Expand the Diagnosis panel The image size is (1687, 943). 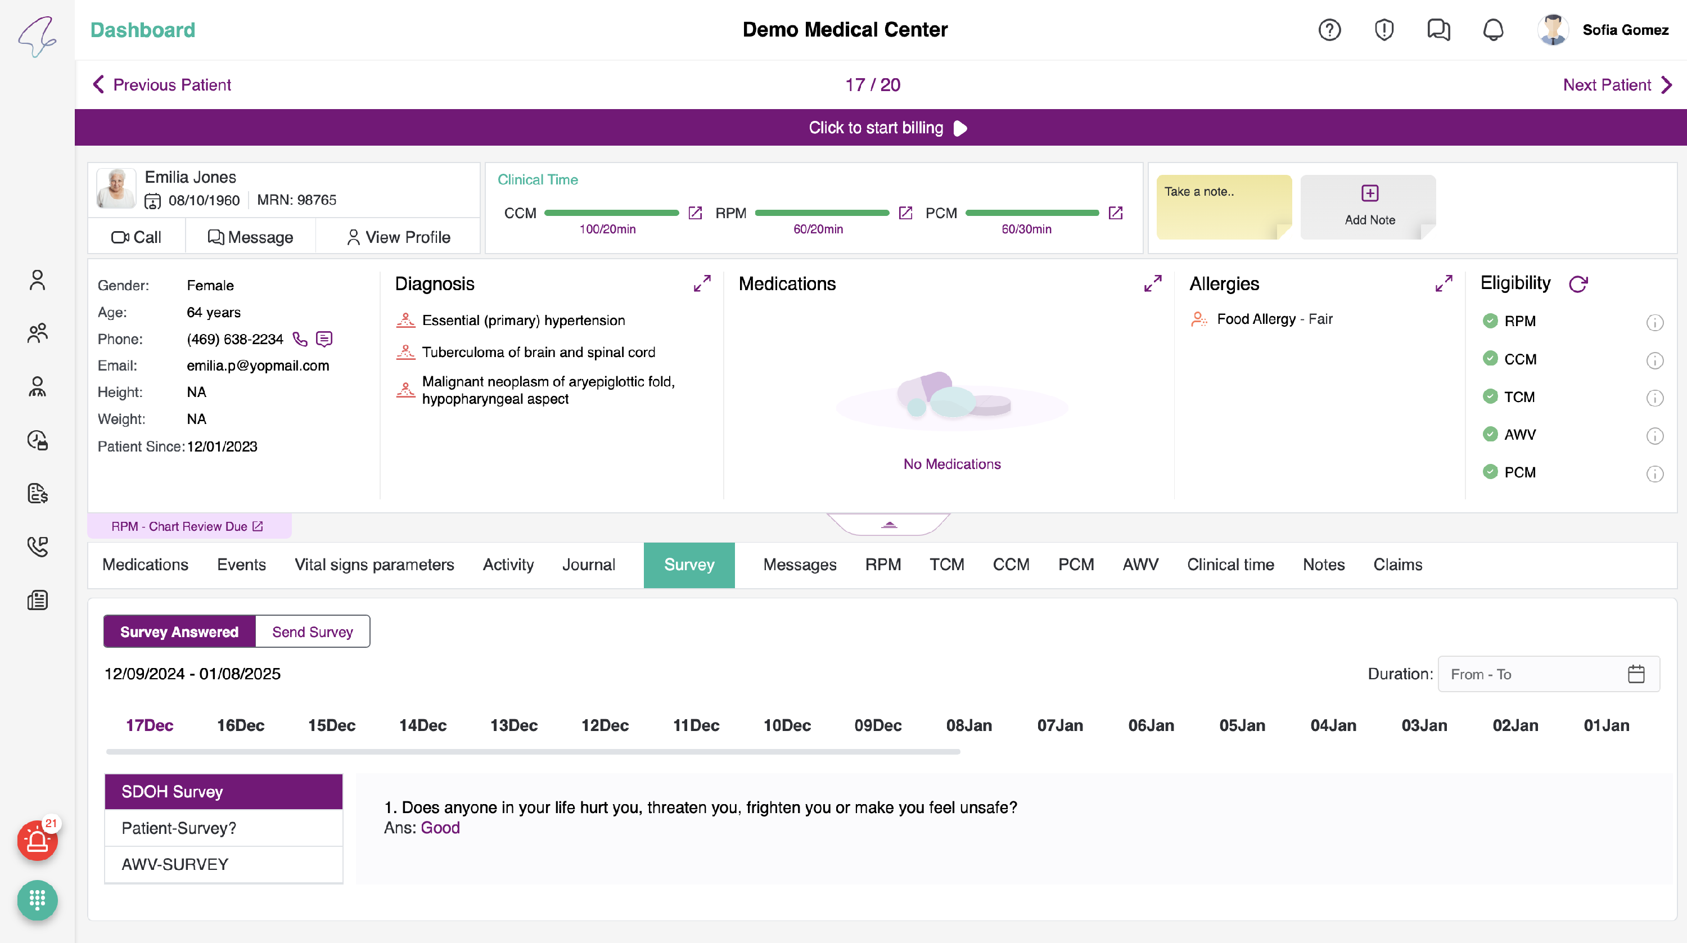coord(702,283)
